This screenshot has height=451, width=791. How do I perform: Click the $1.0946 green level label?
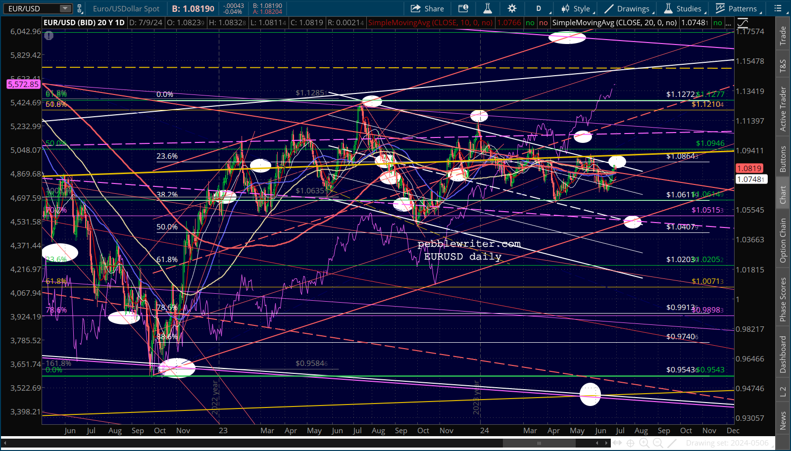tap(710, 143)
